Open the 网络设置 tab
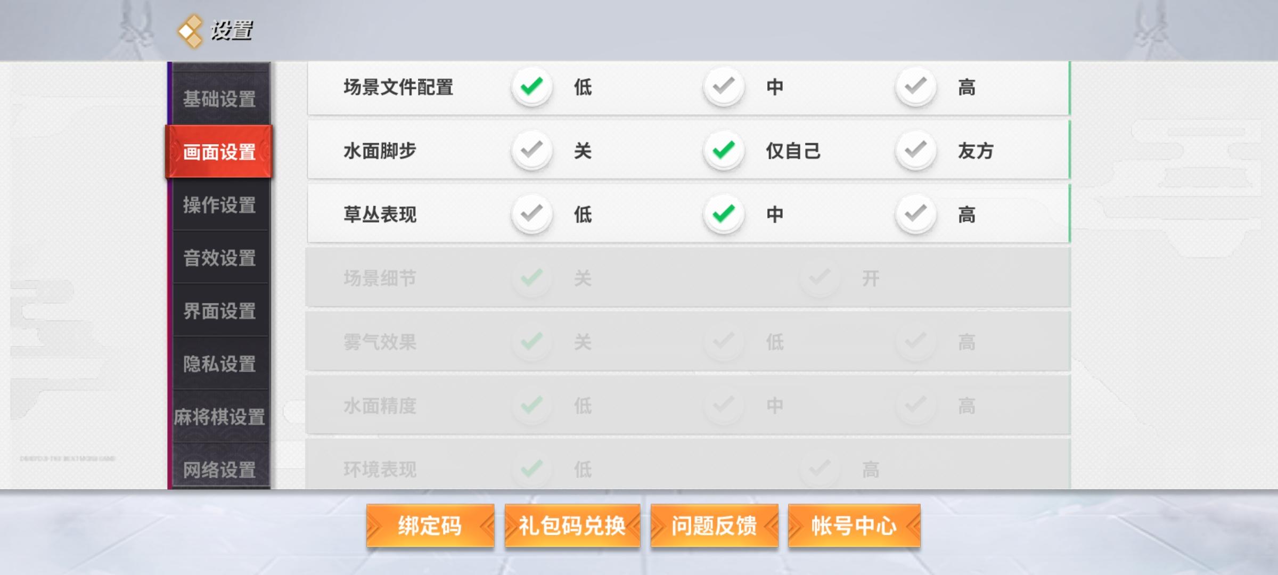The image size is (1278, 575). [219, 469]
